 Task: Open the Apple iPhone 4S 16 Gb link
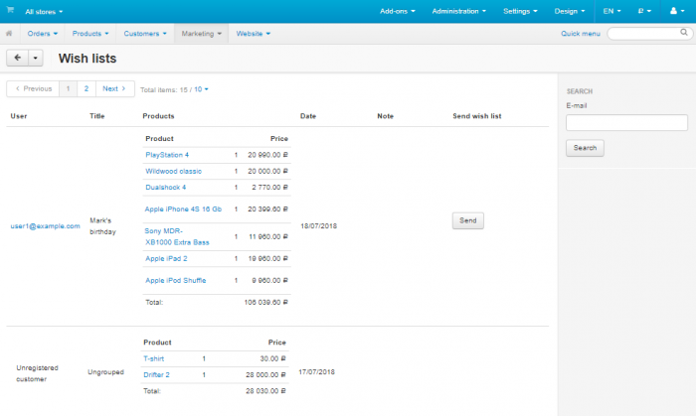(x=183, y=209)
